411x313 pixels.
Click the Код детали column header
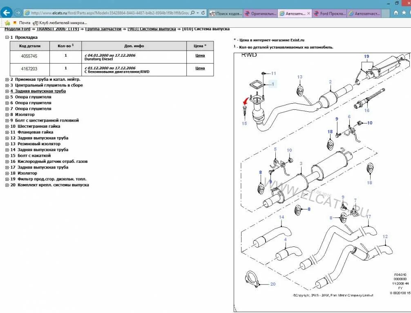[x=29, y=46]
